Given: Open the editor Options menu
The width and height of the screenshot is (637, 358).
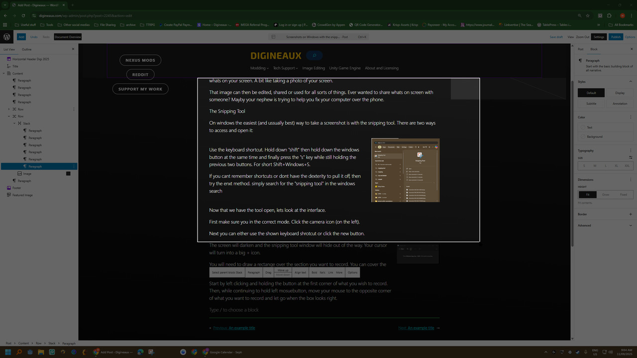Looking at the screenshot, I should coord(630,37).
